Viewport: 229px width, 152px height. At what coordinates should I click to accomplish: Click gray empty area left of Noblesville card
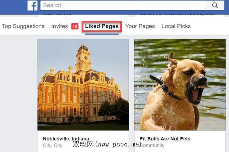pos(19,94)
